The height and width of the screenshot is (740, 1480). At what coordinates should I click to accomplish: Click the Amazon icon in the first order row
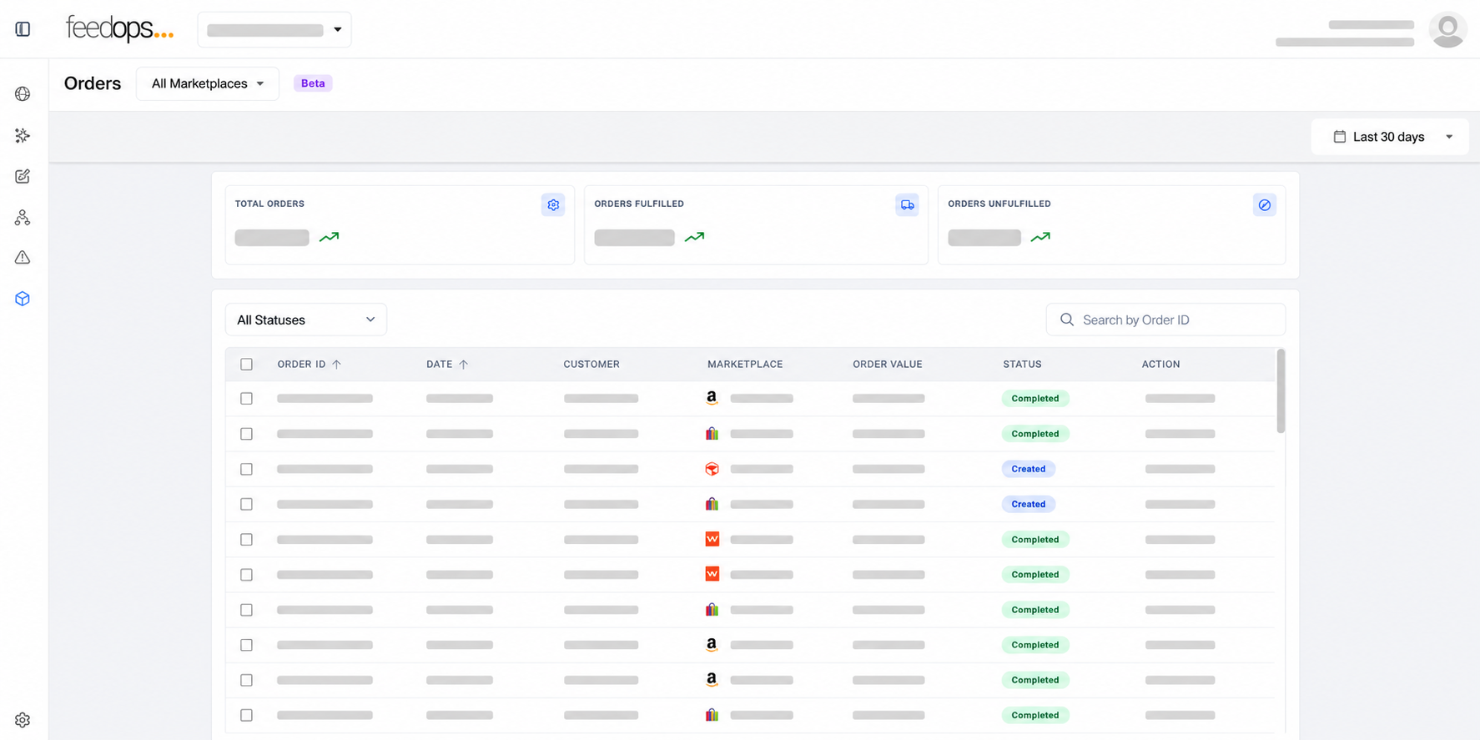(712, 399)
